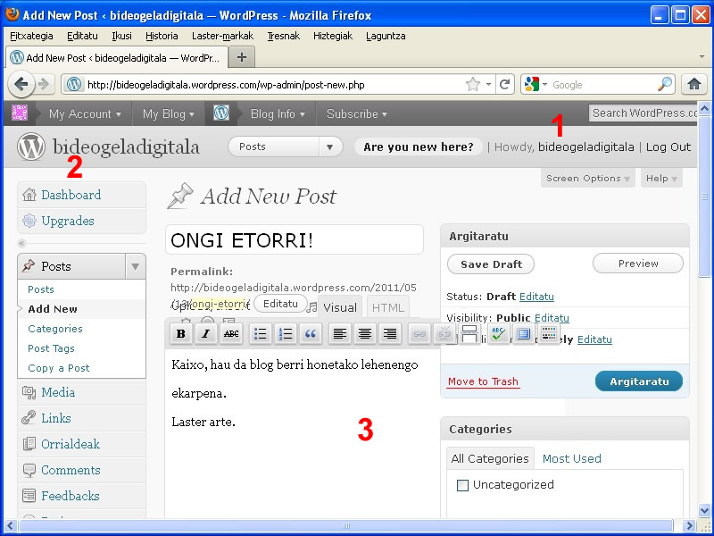
Task: Show the Most Used categories tab
Action: 571,458
